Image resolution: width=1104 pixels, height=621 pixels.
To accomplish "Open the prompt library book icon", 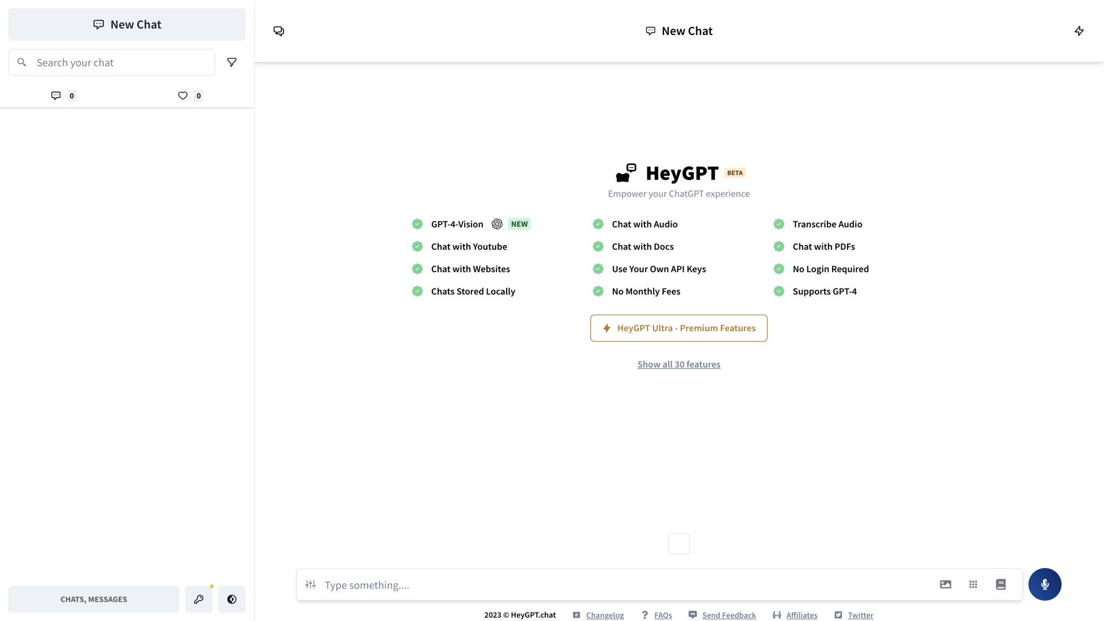I will point(1000,584).
